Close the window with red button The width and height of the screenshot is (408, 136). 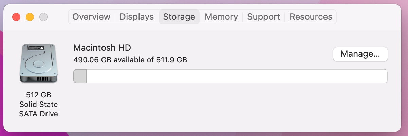[16, 17]
